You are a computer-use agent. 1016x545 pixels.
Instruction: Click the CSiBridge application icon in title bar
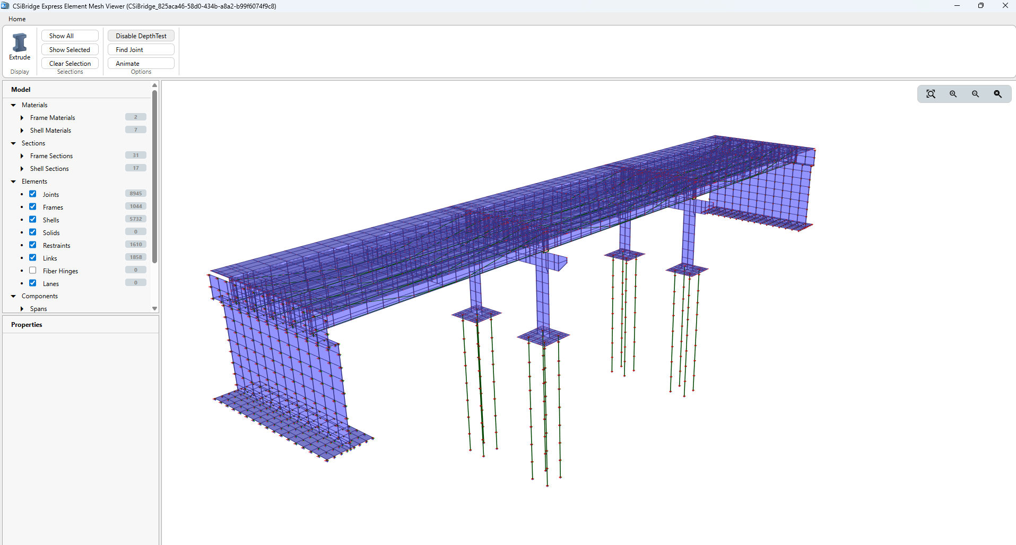pos(5,6)
